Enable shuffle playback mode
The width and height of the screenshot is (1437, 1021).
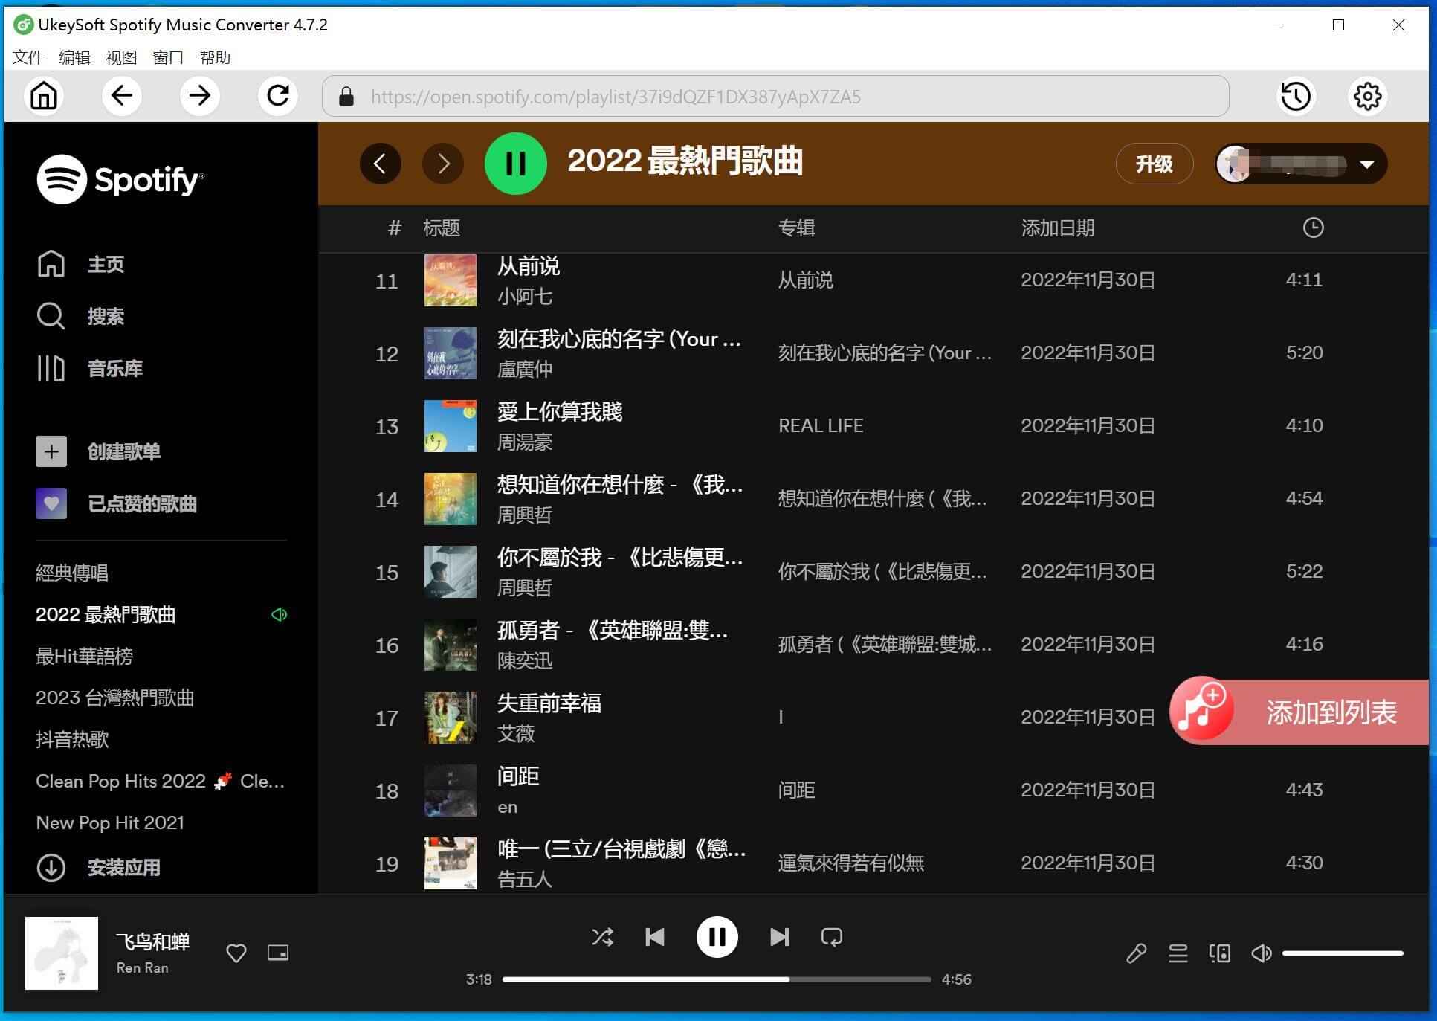(x=602, y=937)
